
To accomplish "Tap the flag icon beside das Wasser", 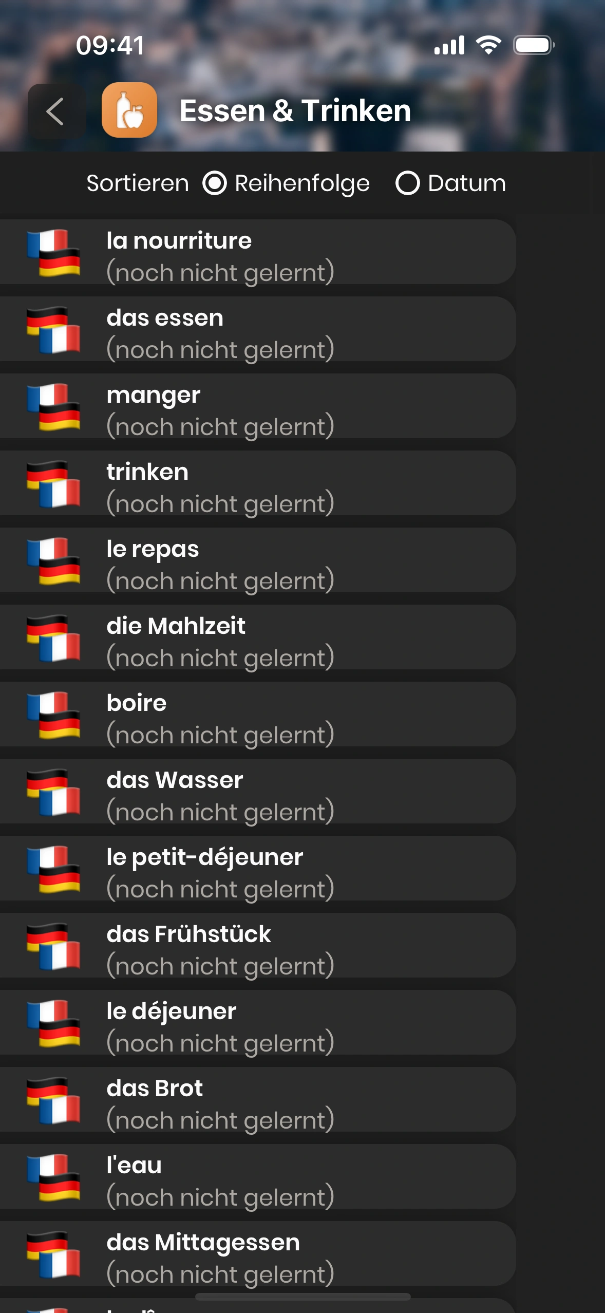I will 54,792.
